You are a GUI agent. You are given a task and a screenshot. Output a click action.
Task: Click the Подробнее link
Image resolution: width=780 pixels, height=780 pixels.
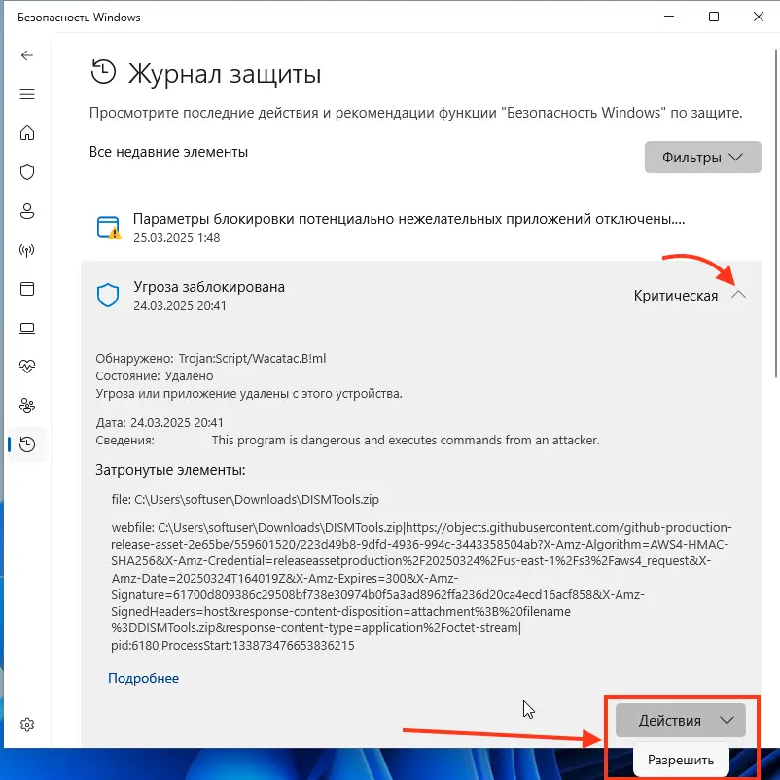pyautogui.click(x=143, y=678)
